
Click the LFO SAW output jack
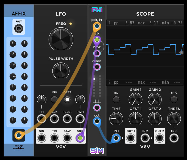[67, 138]
